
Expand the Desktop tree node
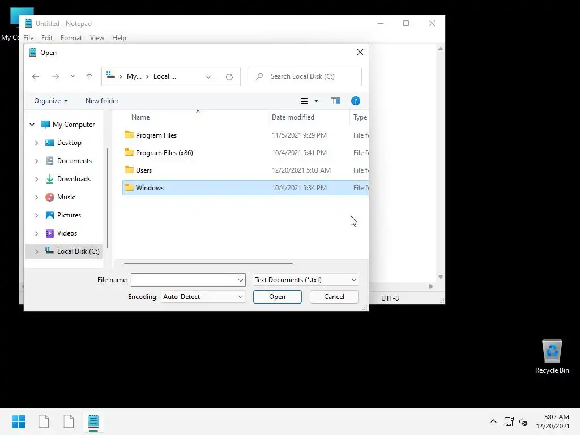click(x=36, y=143)
